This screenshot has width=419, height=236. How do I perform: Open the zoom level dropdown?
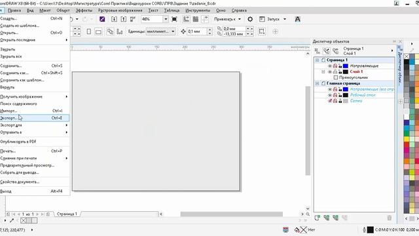(166, 19)
